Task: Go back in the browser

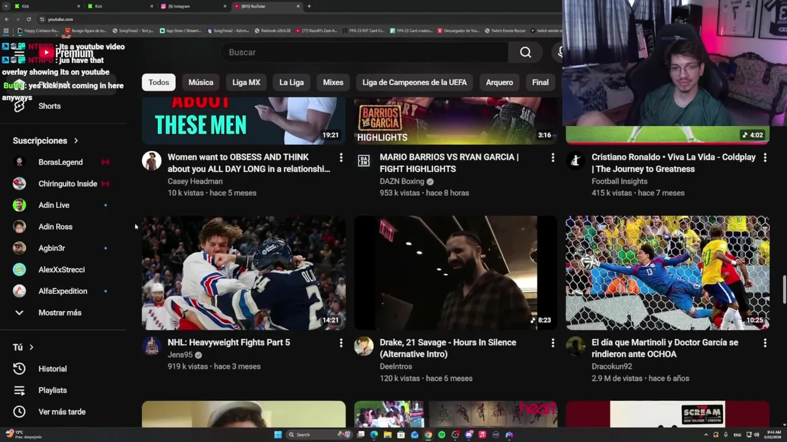Action: point(7,19)
